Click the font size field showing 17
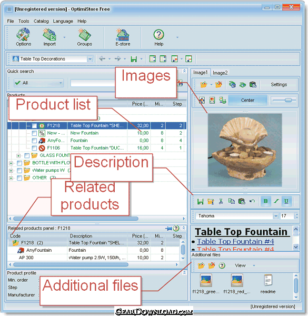The width and height of the screenshot is (308, 316). pos(287,216)
